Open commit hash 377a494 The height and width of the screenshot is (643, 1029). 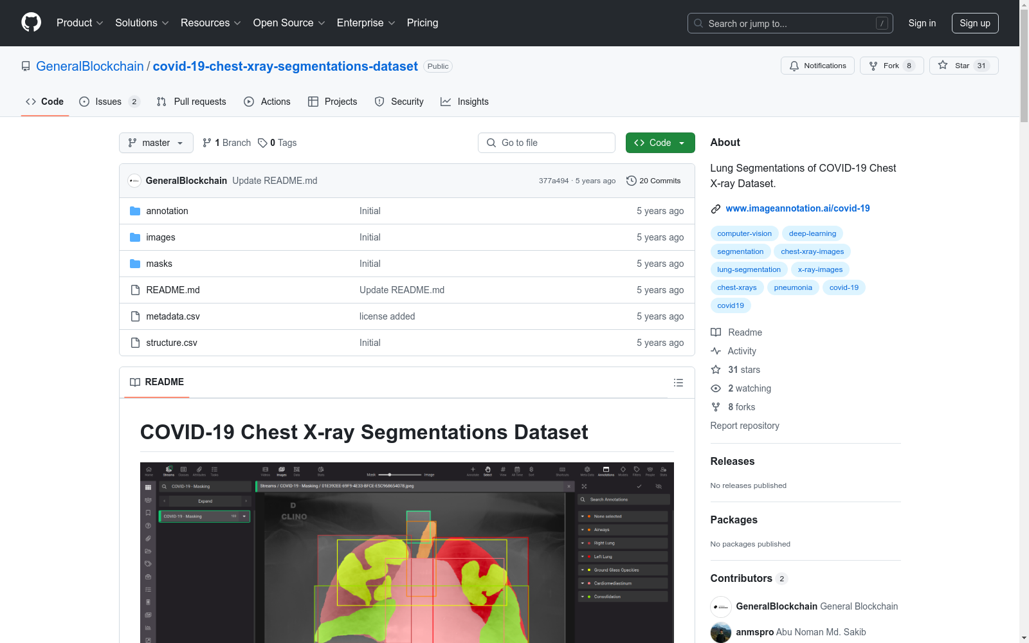pyautogui.click(x=554, y=181)
